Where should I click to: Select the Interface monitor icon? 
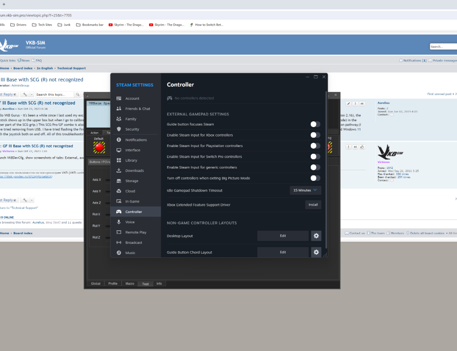coord(119,150)
